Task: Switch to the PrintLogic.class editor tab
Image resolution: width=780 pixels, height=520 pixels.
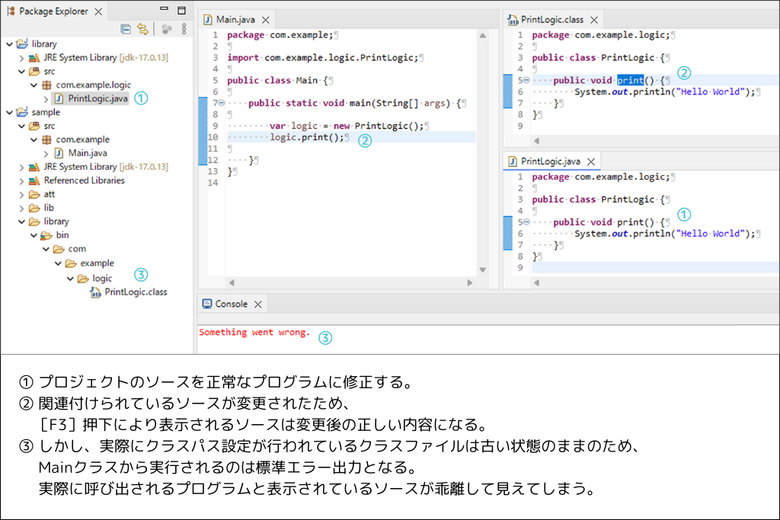Action: [x=552, y=20]
